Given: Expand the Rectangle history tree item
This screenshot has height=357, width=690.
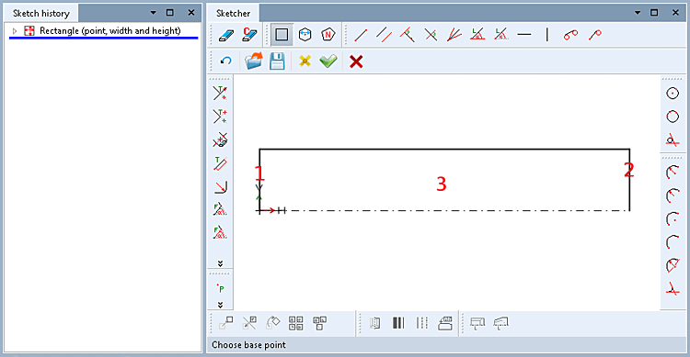Looking at the screenshot, I should tap(15, 31).
